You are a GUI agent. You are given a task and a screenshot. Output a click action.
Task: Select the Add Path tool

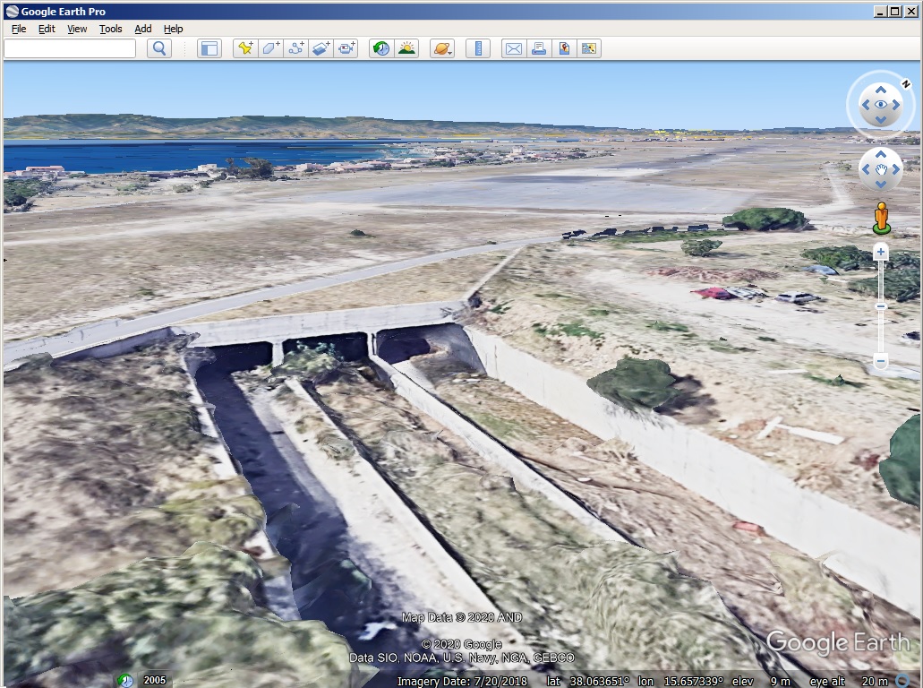(295, 48)
